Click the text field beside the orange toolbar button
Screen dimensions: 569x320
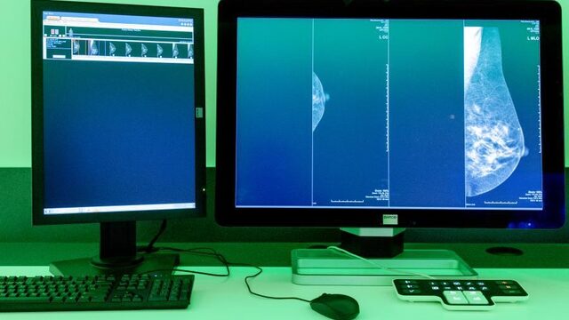[x=80, y=20]
